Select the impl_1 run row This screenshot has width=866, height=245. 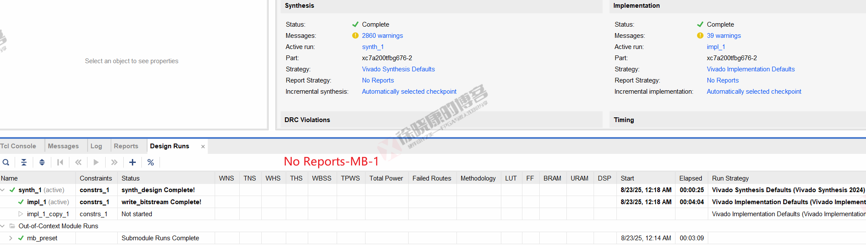[x=433, y=202]
